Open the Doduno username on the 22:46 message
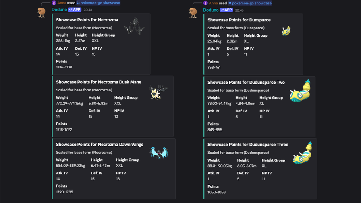Image resolution: width=361 pixels, height=203 pixels. (x=211, y=10)
